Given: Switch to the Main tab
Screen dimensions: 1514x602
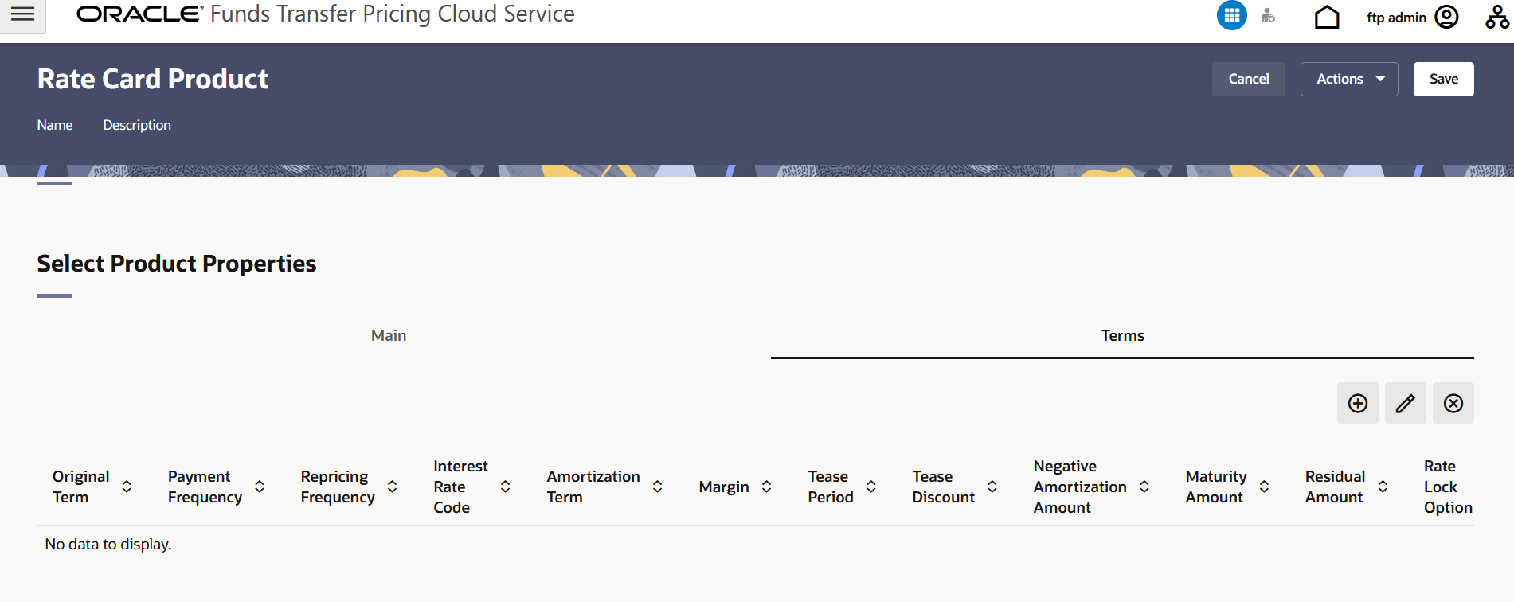Looking at the screenshot, I should (389, 335).
